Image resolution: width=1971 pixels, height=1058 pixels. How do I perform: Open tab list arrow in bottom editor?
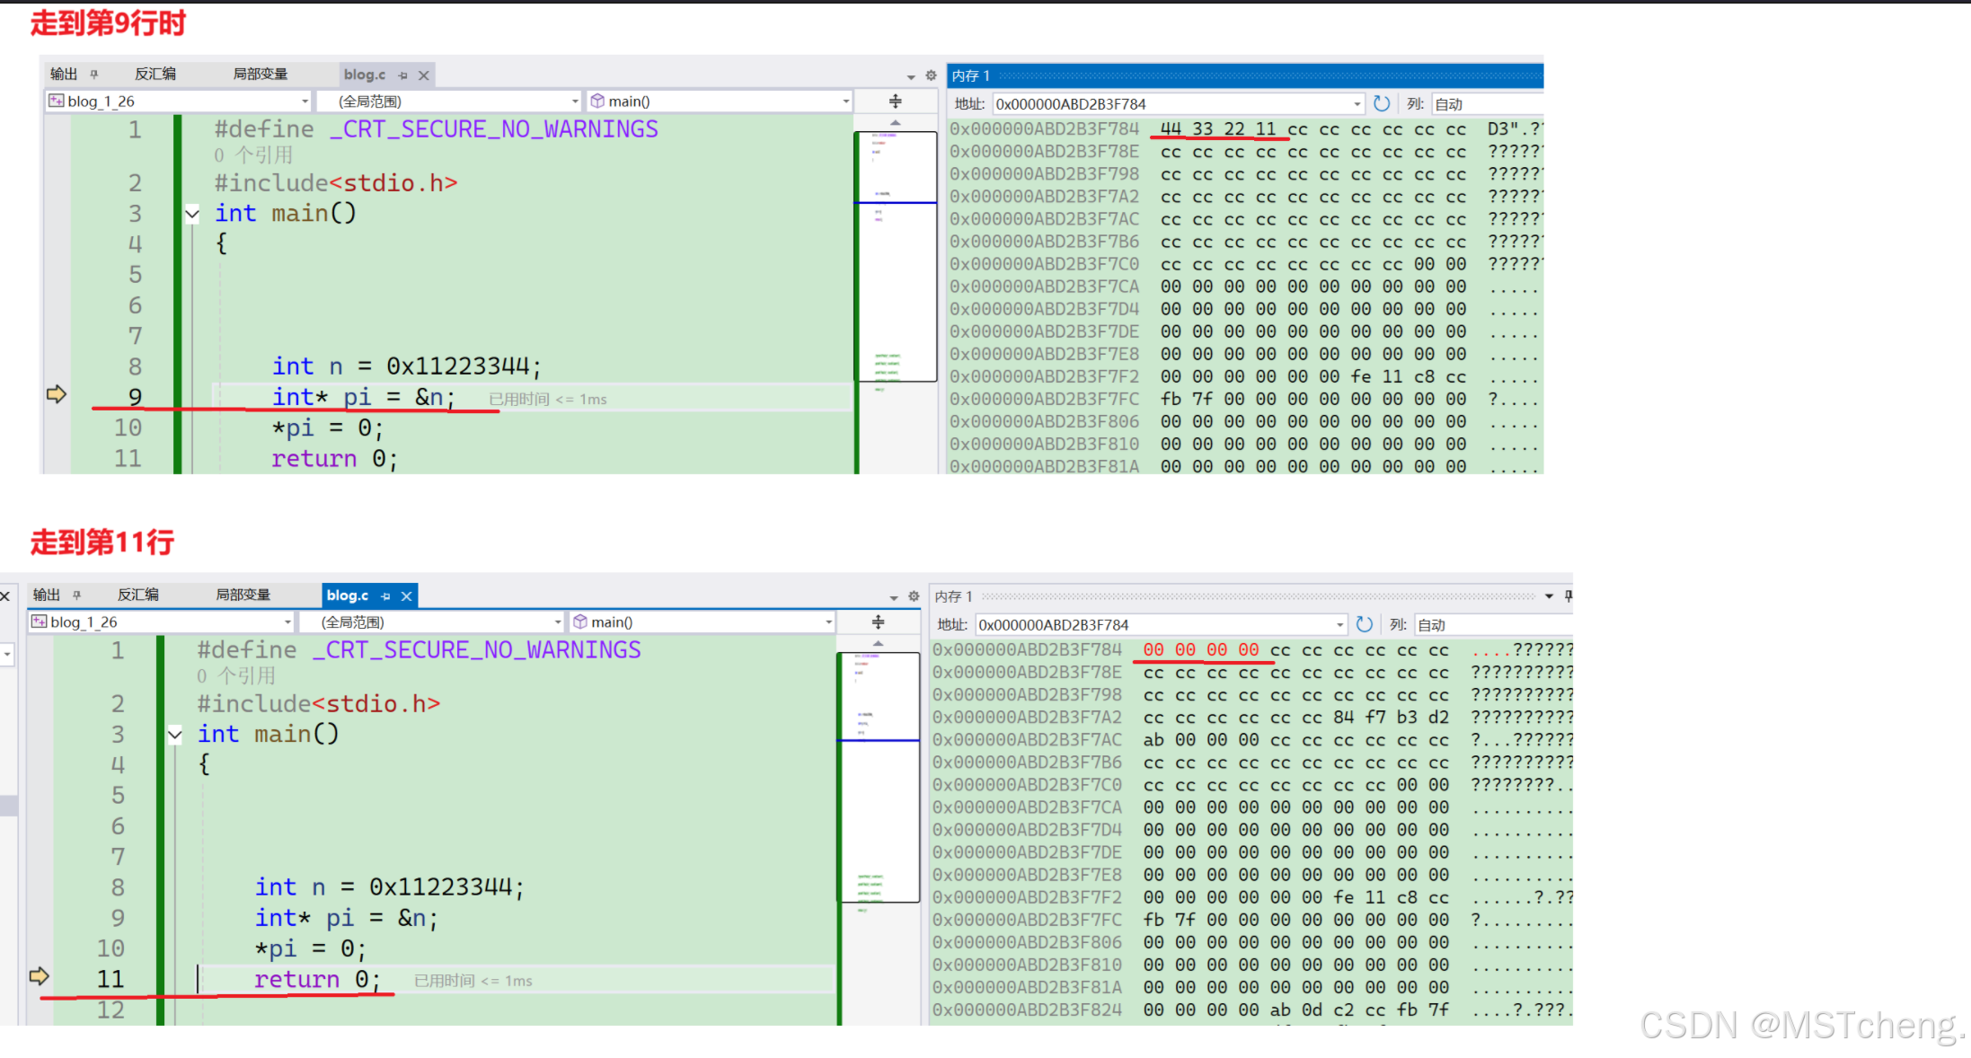tap(894, 597)
